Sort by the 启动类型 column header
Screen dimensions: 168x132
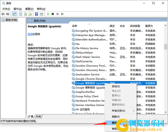click(136, 26)
